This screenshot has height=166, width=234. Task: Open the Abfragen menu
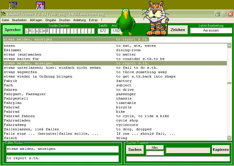36,20
